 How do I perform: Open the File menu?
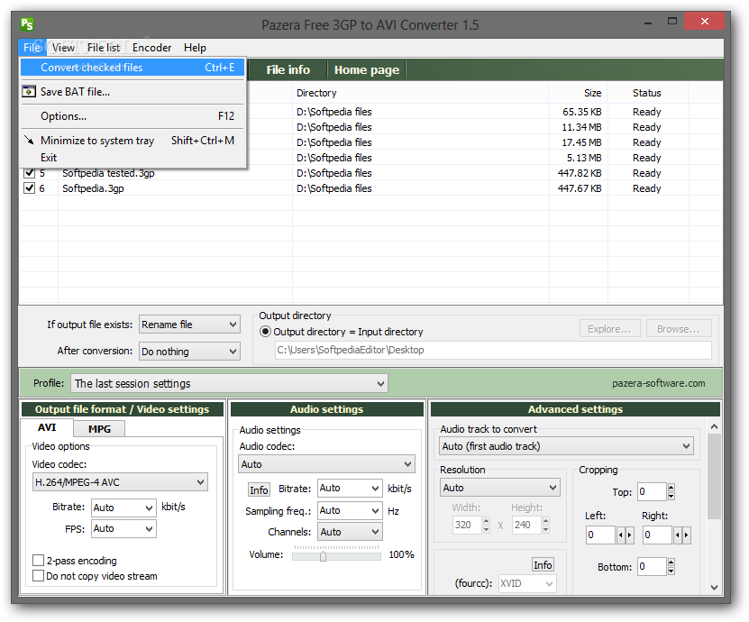tap(32, 48)
